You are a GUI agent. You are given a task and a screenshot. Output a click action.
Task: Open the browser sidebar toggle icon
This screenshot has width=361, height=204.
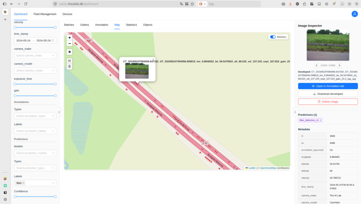point(5,4)
